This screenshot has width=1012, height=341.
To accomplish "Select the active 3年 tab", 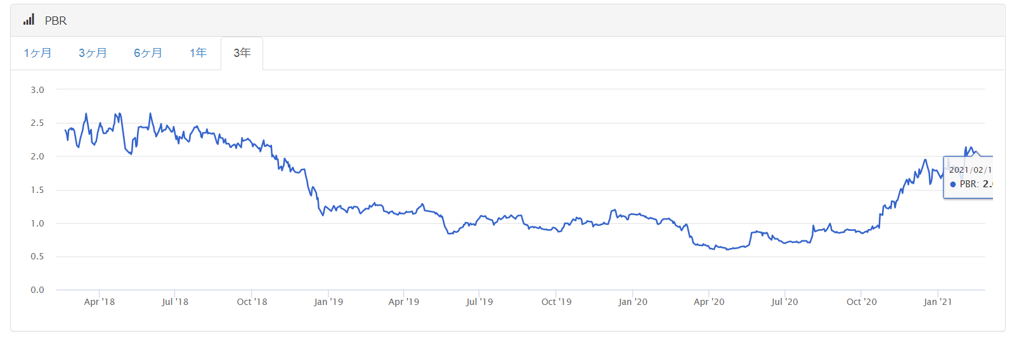I will 242,53.
